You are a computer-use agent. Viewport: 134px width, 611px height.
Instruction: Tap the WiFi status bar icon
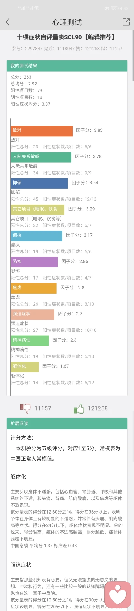[x=37, y=8]
